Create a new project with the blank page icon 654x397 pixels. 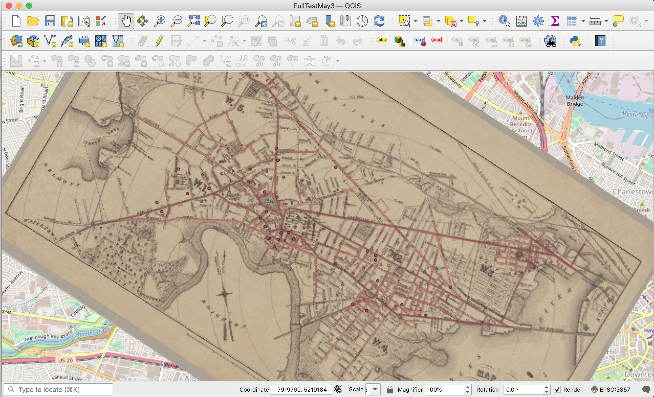16,21
